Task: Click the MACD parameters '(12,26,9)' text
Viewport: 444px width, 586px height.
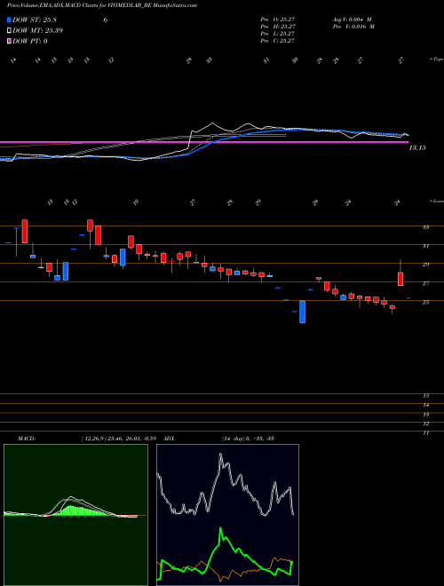Action: (x=93, y=439)
